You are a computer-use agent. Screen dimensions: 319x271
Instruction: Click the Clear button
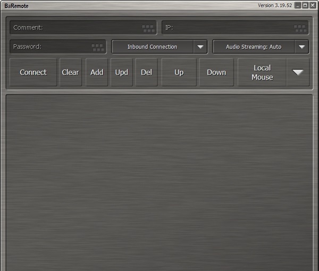[70, 72]
